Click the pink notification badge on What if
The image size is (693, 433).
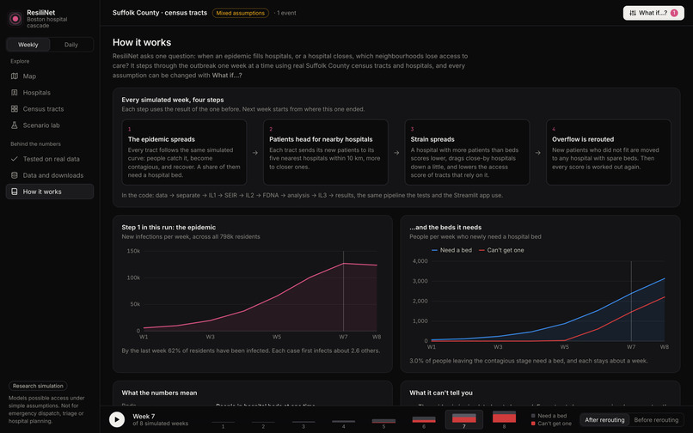tap(674, 13)
